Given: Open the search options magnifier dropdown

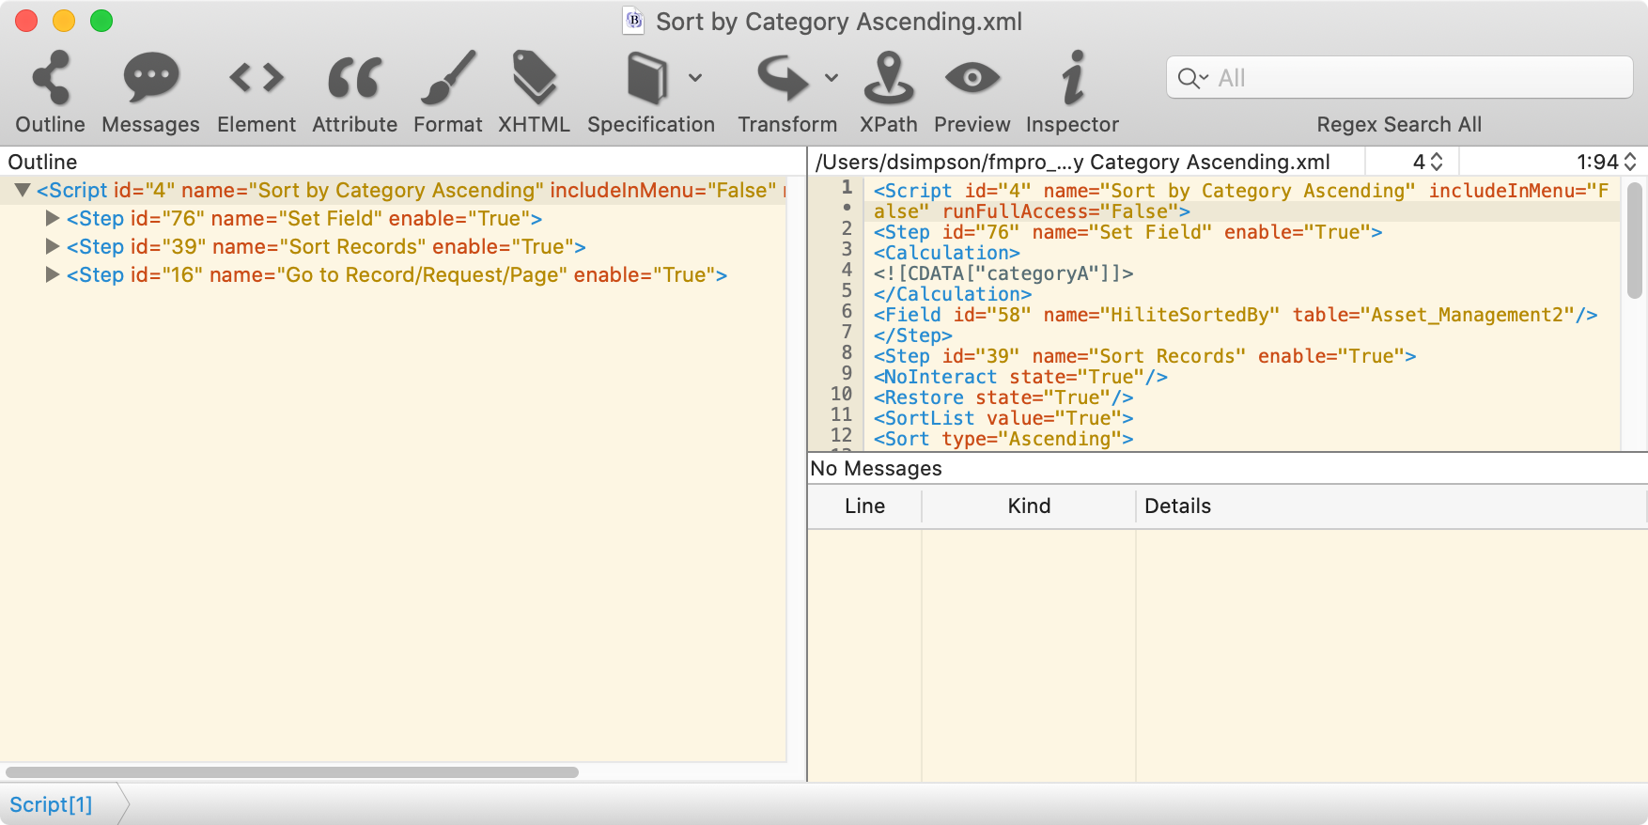Looking at the screenshot, I should coord(1192,78).
